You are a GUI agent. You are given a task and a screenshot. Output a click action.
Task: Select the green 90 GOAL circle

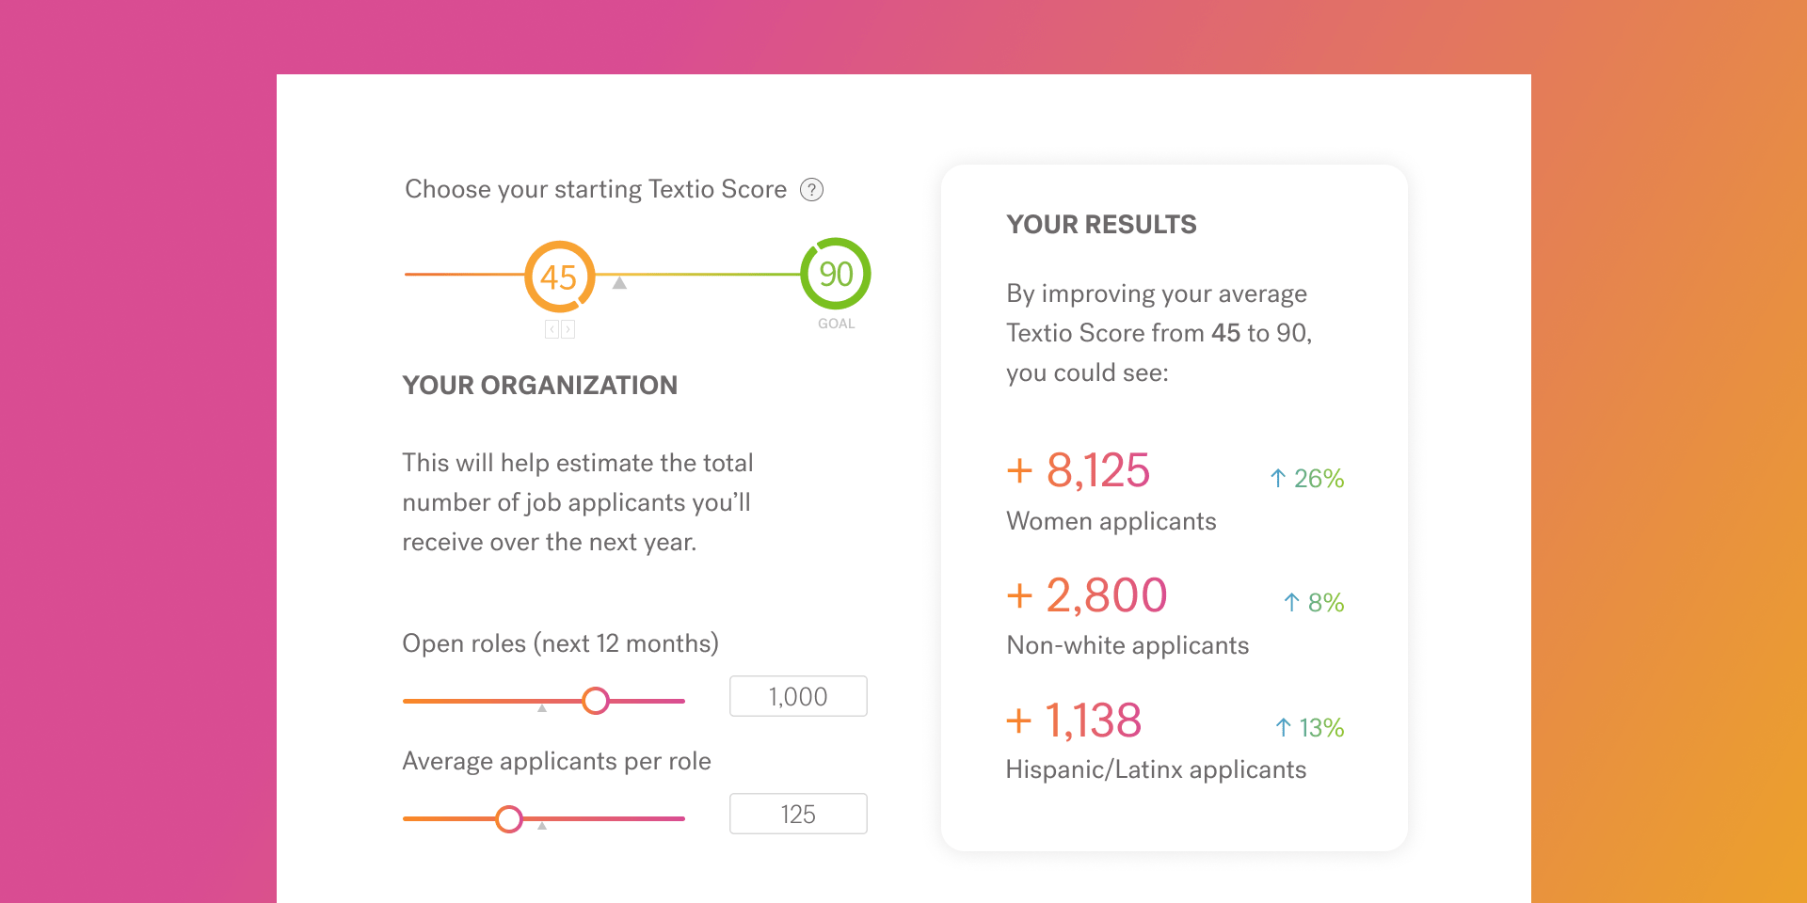[835, 274]
